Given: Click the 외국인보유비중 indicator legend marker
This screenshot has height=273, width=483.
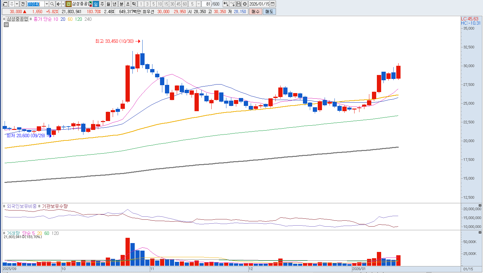Looking at the screenshot, I should pos(5,206).
